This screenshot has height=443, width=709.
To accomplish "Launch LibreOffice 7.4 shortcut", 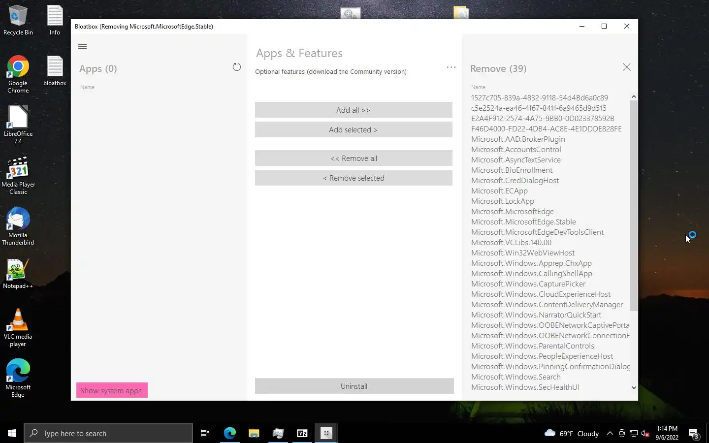I will (x=18, y=125).
